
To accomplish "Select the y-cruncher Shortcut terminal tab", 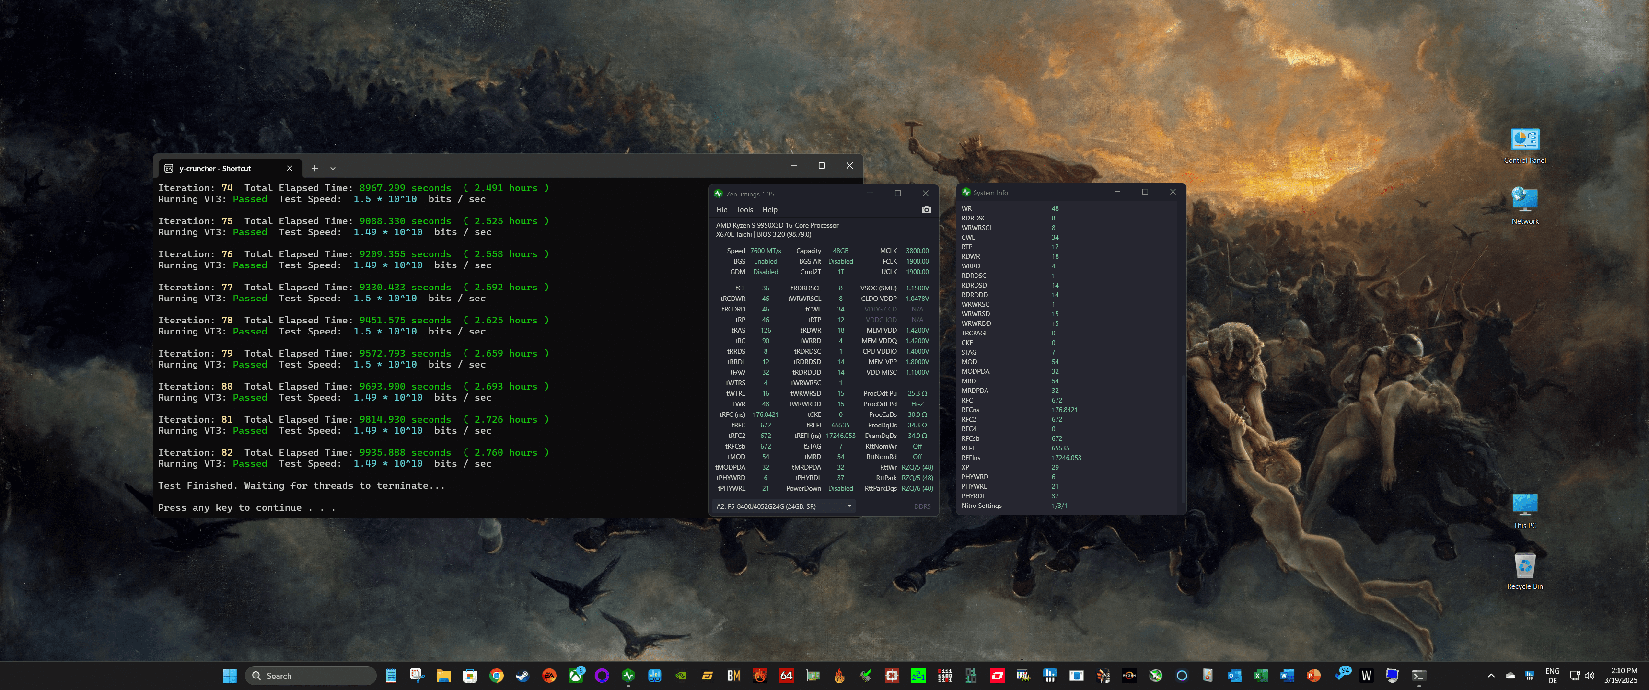I will [x=215, y=168].
